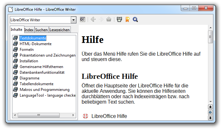This screenshot has height=130, width=222.
Task: Select the HTML-Dokumente entry
Action: (35, 44)
